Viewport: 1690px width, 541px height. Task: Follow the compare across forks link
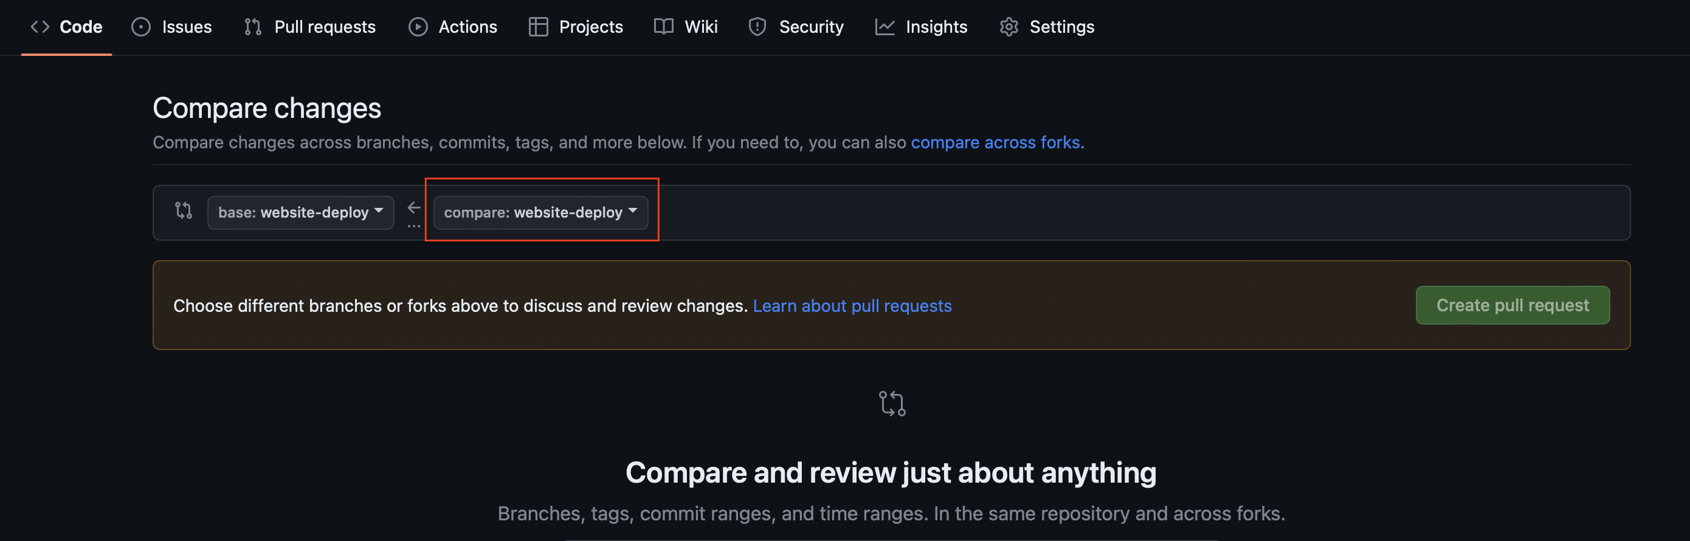pos(996,142)
